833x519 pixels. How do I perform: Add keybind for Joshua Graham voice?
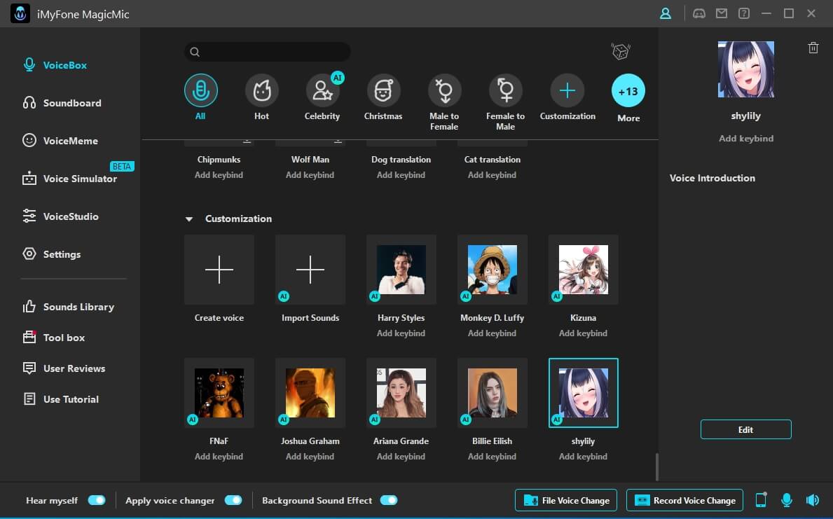(310, 457)
